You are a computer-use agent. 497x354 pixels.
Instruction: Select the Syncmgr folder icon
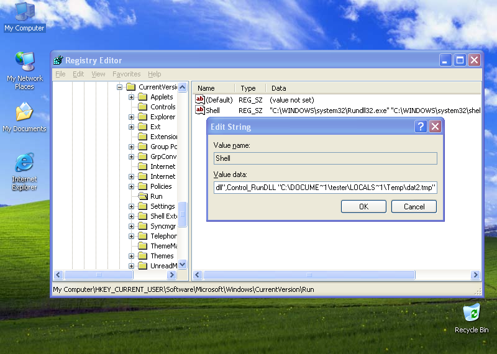pyautogui.click(x=143, y=226)
